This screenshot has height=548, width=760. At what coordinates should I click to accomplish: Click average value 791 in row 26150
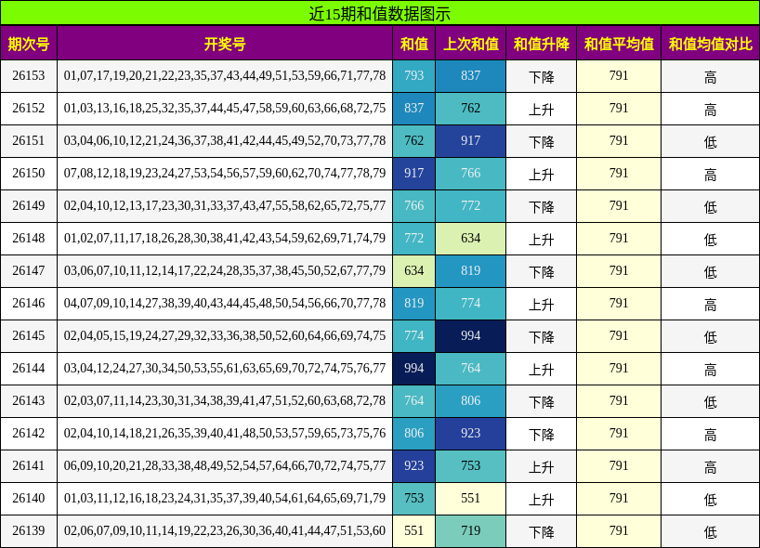(619, 173)
